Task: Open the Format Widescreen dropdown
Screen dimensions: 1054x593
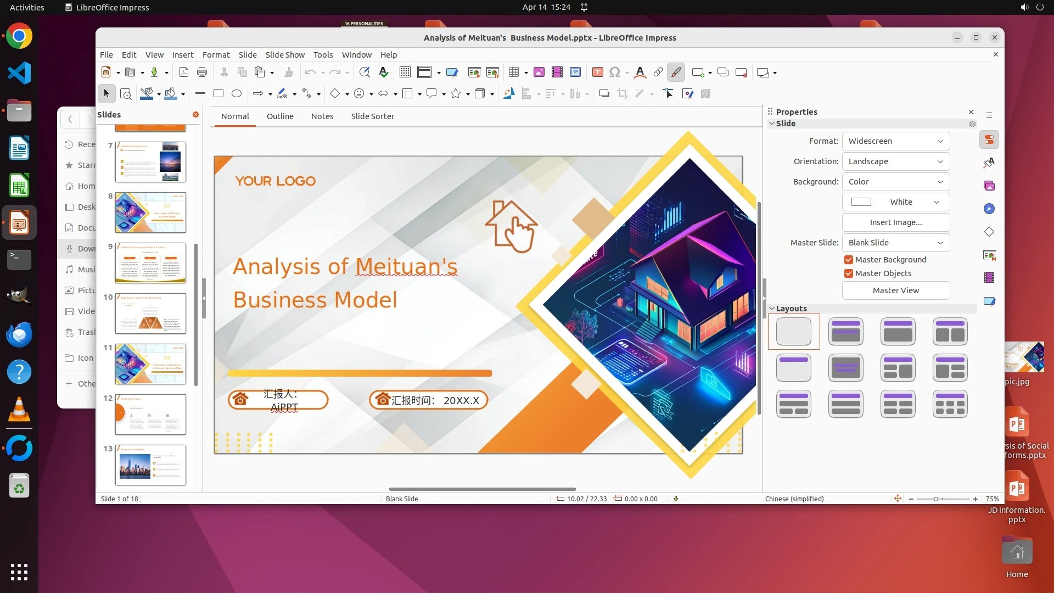Action: 895,141
